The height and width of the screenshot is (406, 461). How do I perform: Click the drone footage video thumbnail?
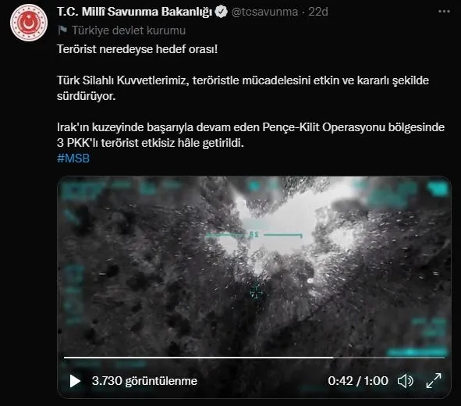(254, 265)
